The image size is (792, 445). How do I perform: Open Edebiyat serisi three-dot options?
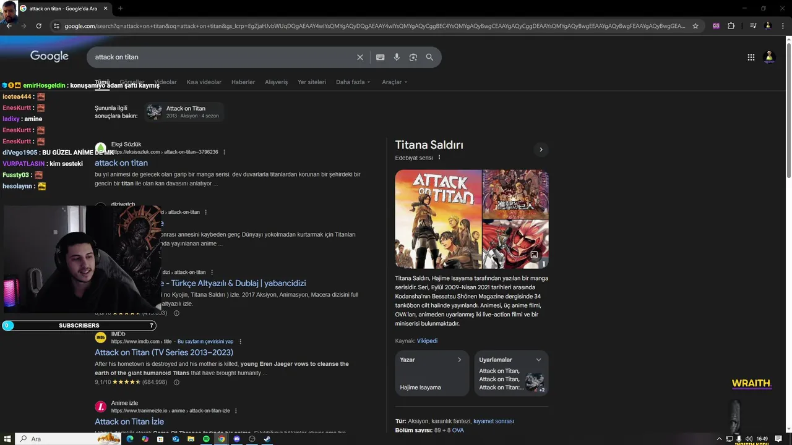pyautogui.click(x=439, y=158)
